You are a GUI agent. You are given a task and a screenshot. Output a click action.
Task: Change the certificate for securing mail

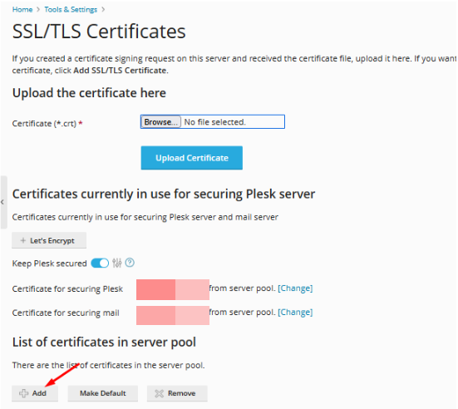295,313
